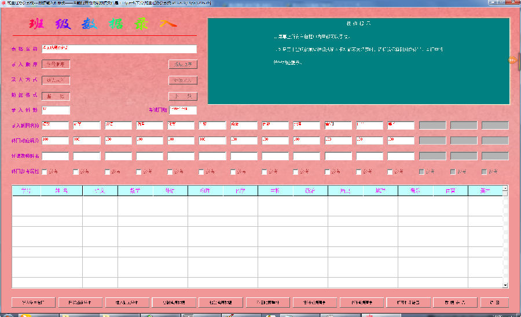
Task: Click the teacher name field under 政治
Action: (x=244, y=156)
